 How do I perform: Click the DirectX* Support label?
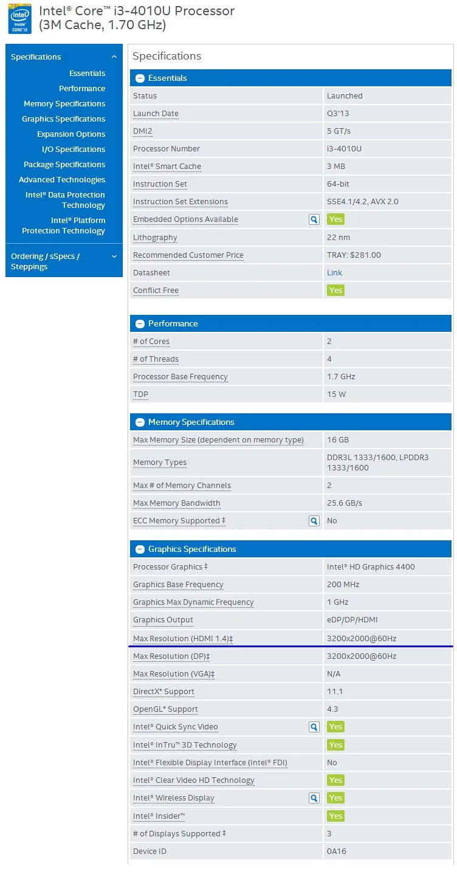coord(163,692)
